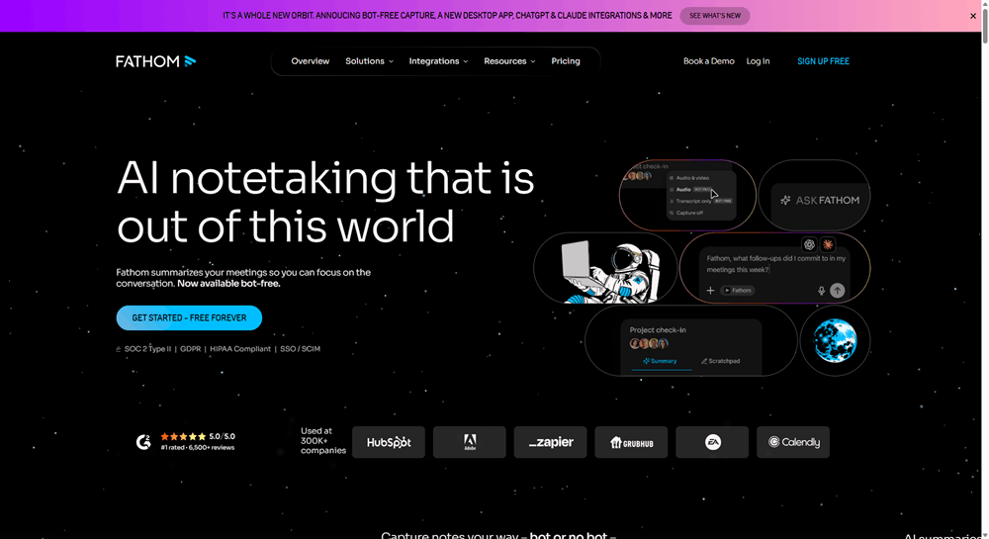Click the 'HIPAA Compliant' text
Screen dimensions: 989x539
pyautogui.click(x=240, y=348)
